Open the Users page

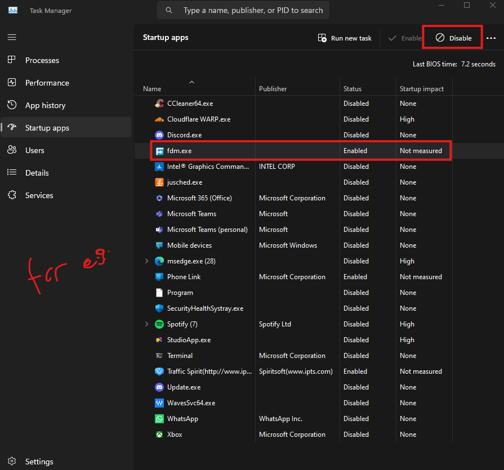66,150
